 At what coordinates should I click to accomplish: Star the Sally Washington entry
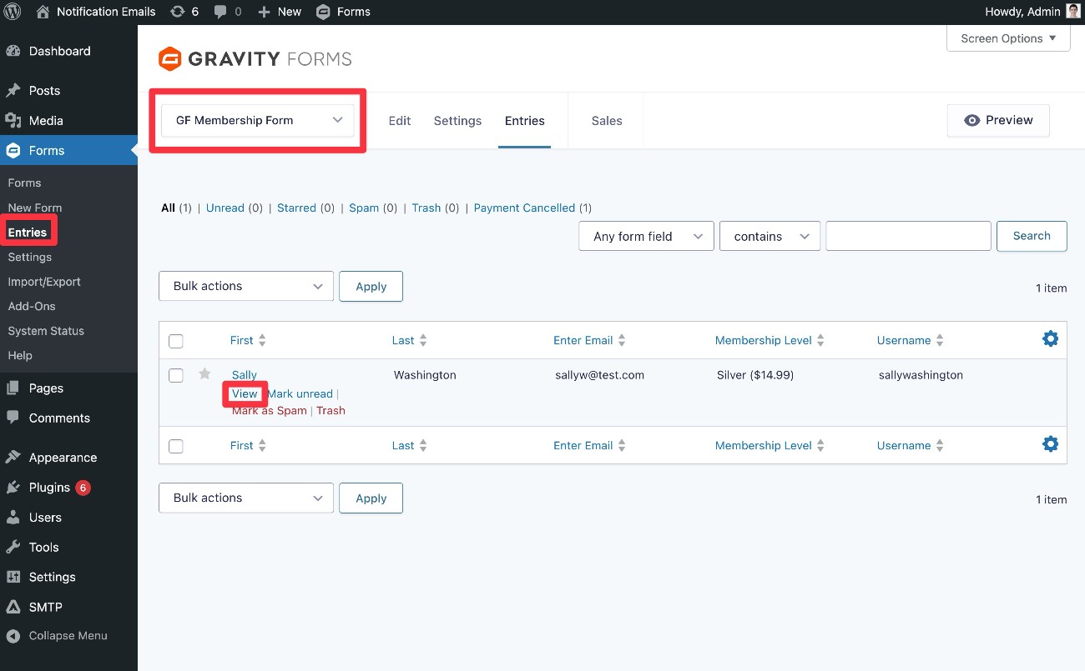tap(204, 373)
